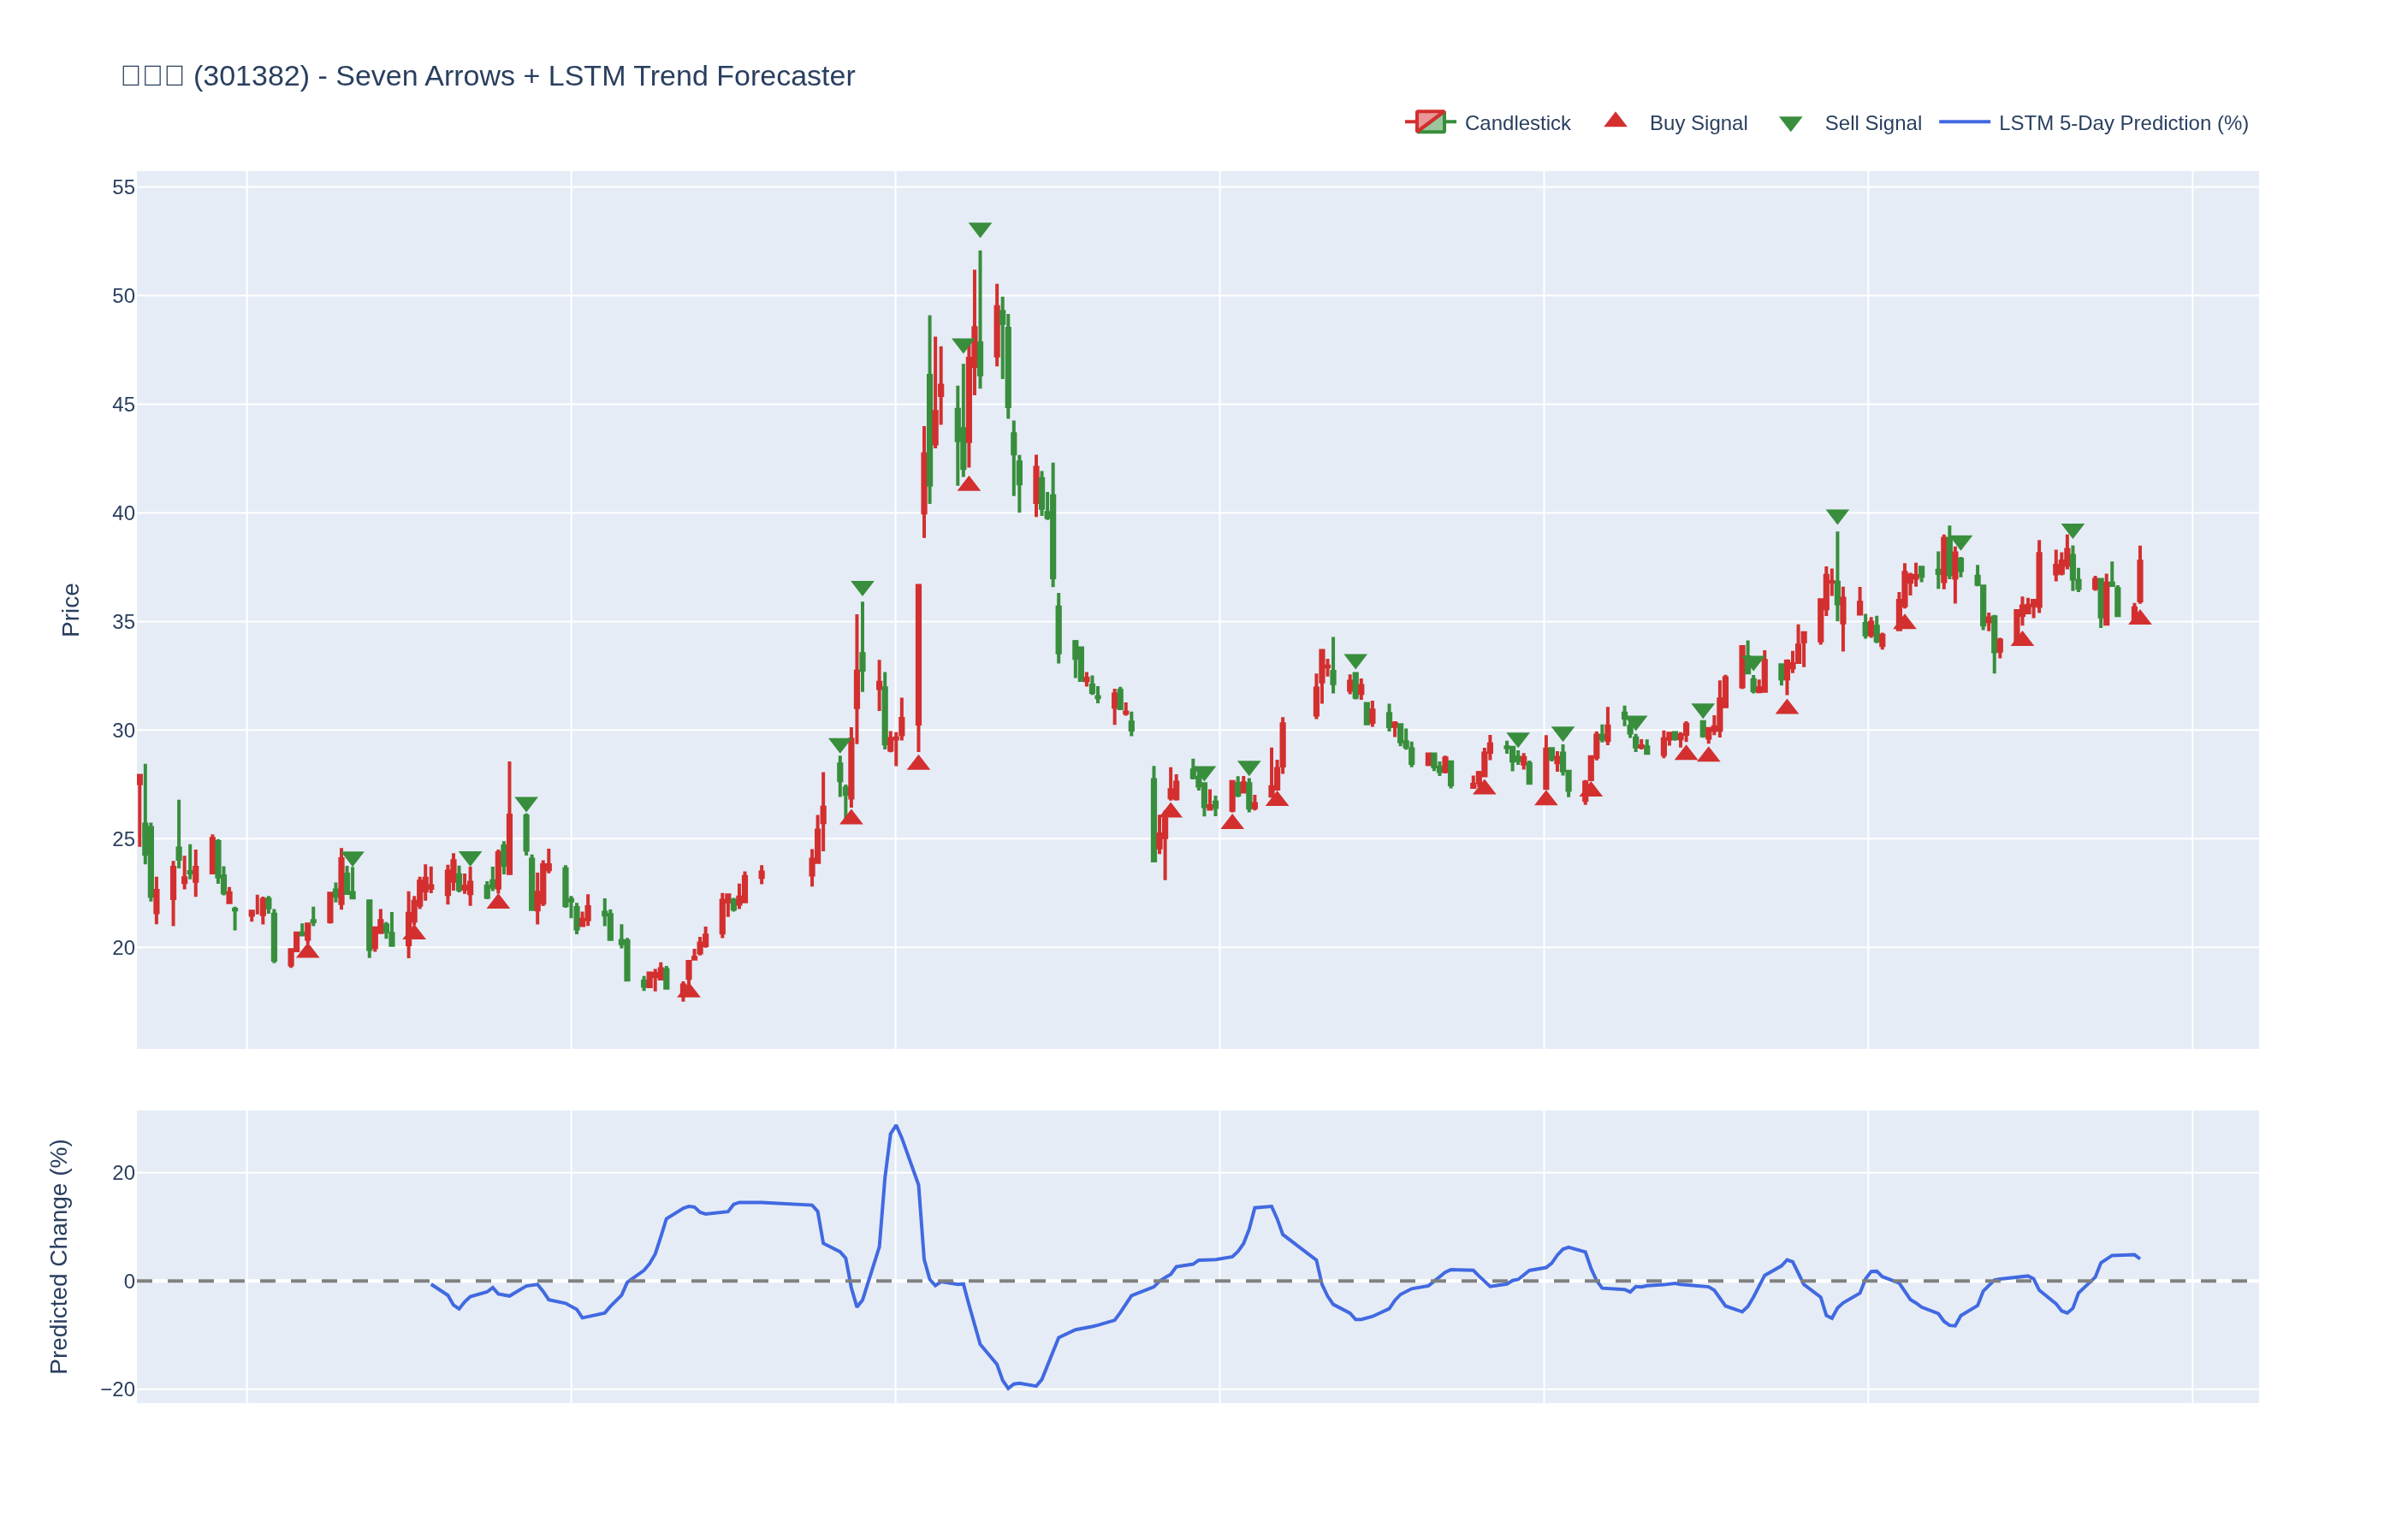This screenshot has width=2396, height=1540.
Task: Click the topmost sell signal marker above the price peak
Action: tap(979, 229)
